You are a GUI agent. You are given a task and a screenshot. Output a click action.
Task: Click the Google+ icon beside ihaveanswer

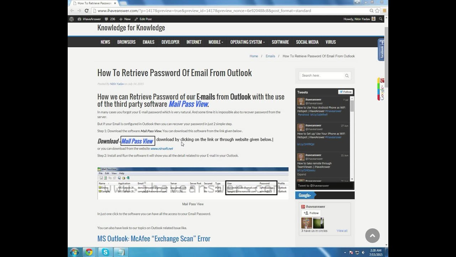pos(303,207)
